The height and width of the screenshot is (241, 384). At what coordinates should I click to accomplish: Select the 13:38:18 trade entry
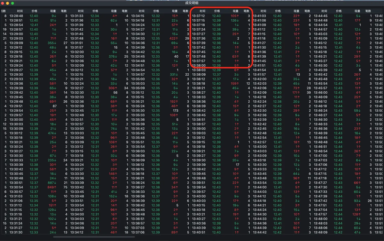click(221, 83)
